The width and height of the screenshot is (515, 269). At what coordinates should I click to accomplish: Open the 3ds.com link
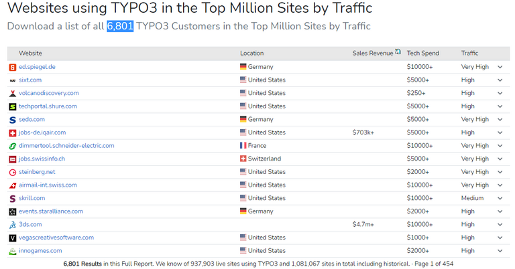(x=30, y=224)
